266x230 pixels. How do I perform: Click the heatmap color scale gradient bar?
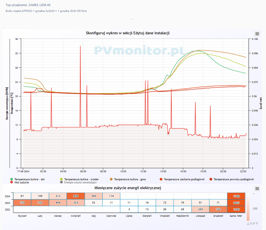[x=248, y=208]
